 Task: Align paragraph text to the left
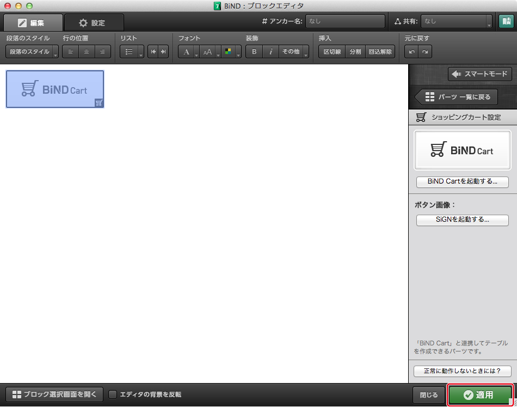[x=70, y=52]
